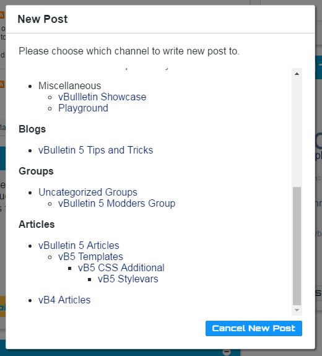Click the New Post dialog title
322x356 pixels.
(x=43, y=19)
